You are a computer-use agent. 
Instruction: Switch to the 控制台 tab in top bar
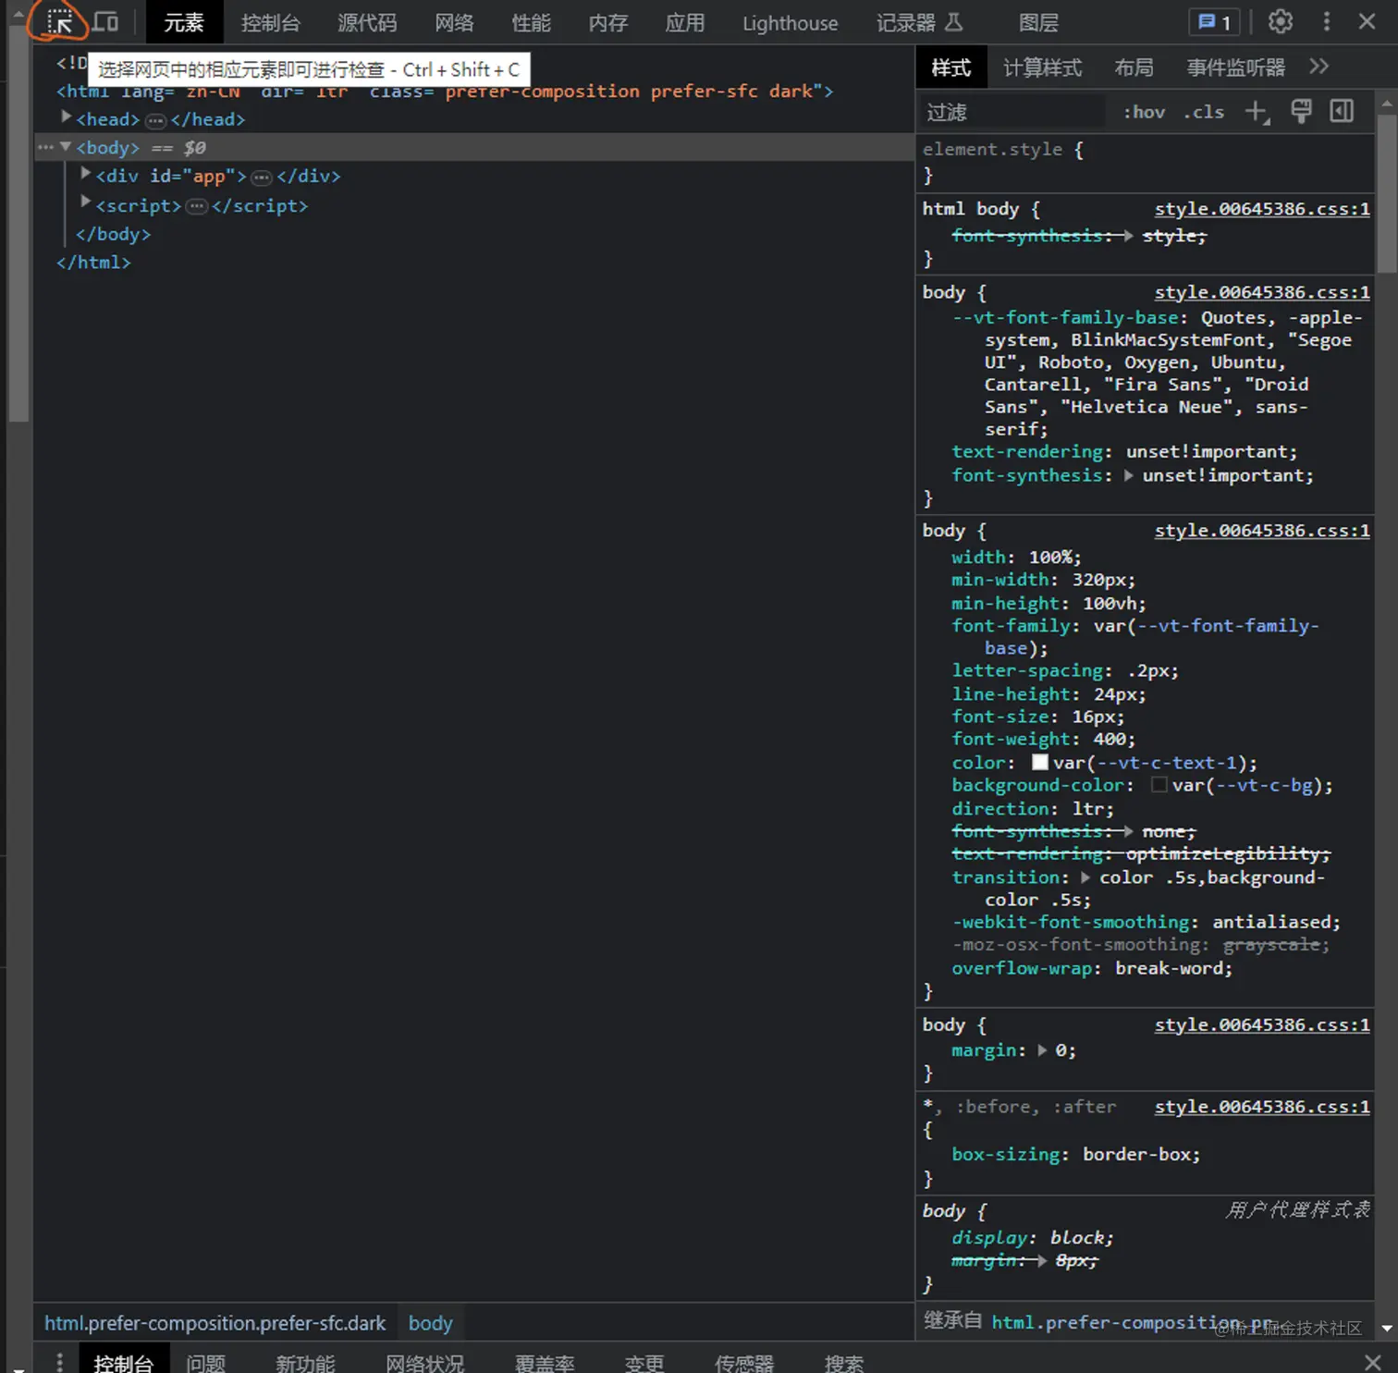(270, 22)
